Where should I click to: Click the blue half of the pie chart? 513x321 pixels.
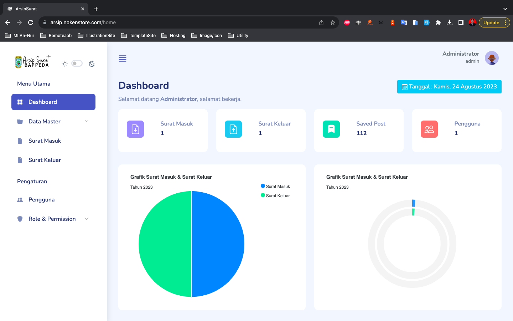tap(218, 244)
